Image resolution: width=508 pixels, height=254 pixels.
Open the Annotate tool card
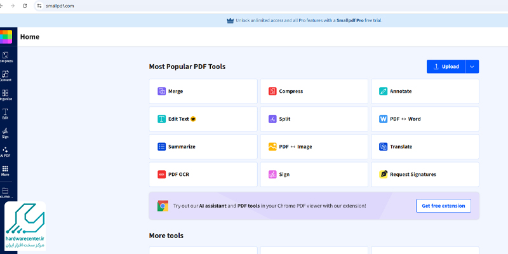pyautogui.click(x=425, y=91)
